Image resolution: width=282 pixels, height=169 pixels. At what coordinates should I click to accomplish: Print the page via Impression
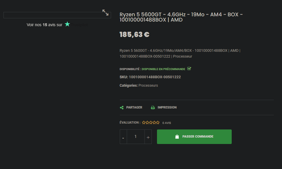pyautogui.click(x=167, y=107)
